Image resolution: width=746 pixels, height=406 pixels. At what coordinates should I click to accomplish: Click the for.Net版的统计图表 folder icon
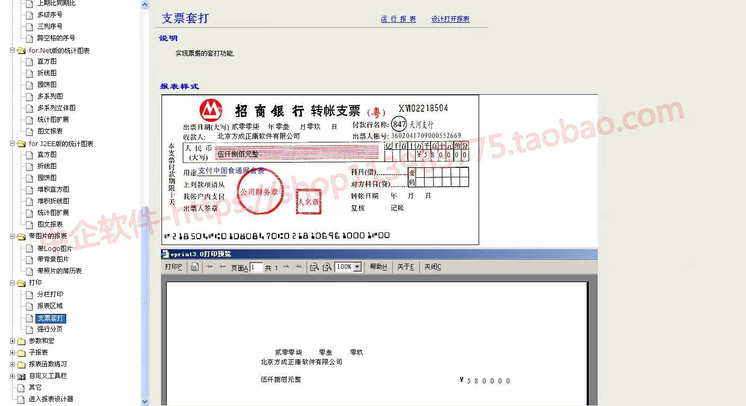point(21,51)
